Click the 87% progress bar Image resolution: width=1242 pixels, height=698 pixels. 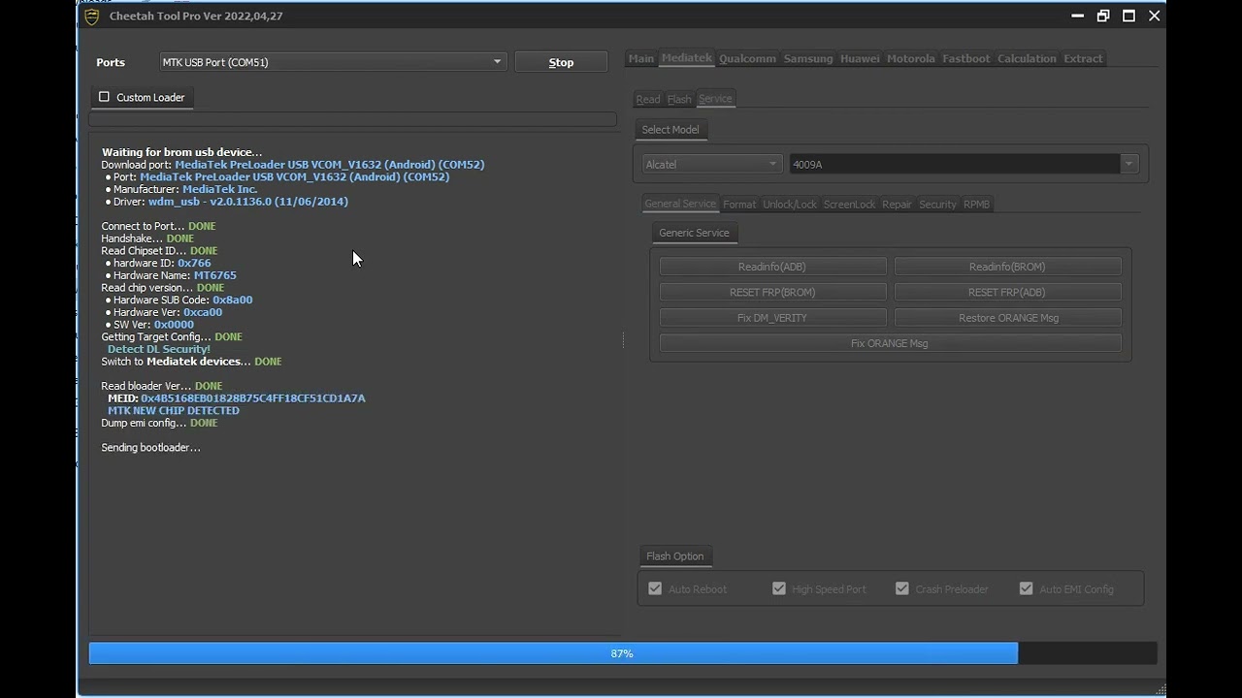point(622,653)
